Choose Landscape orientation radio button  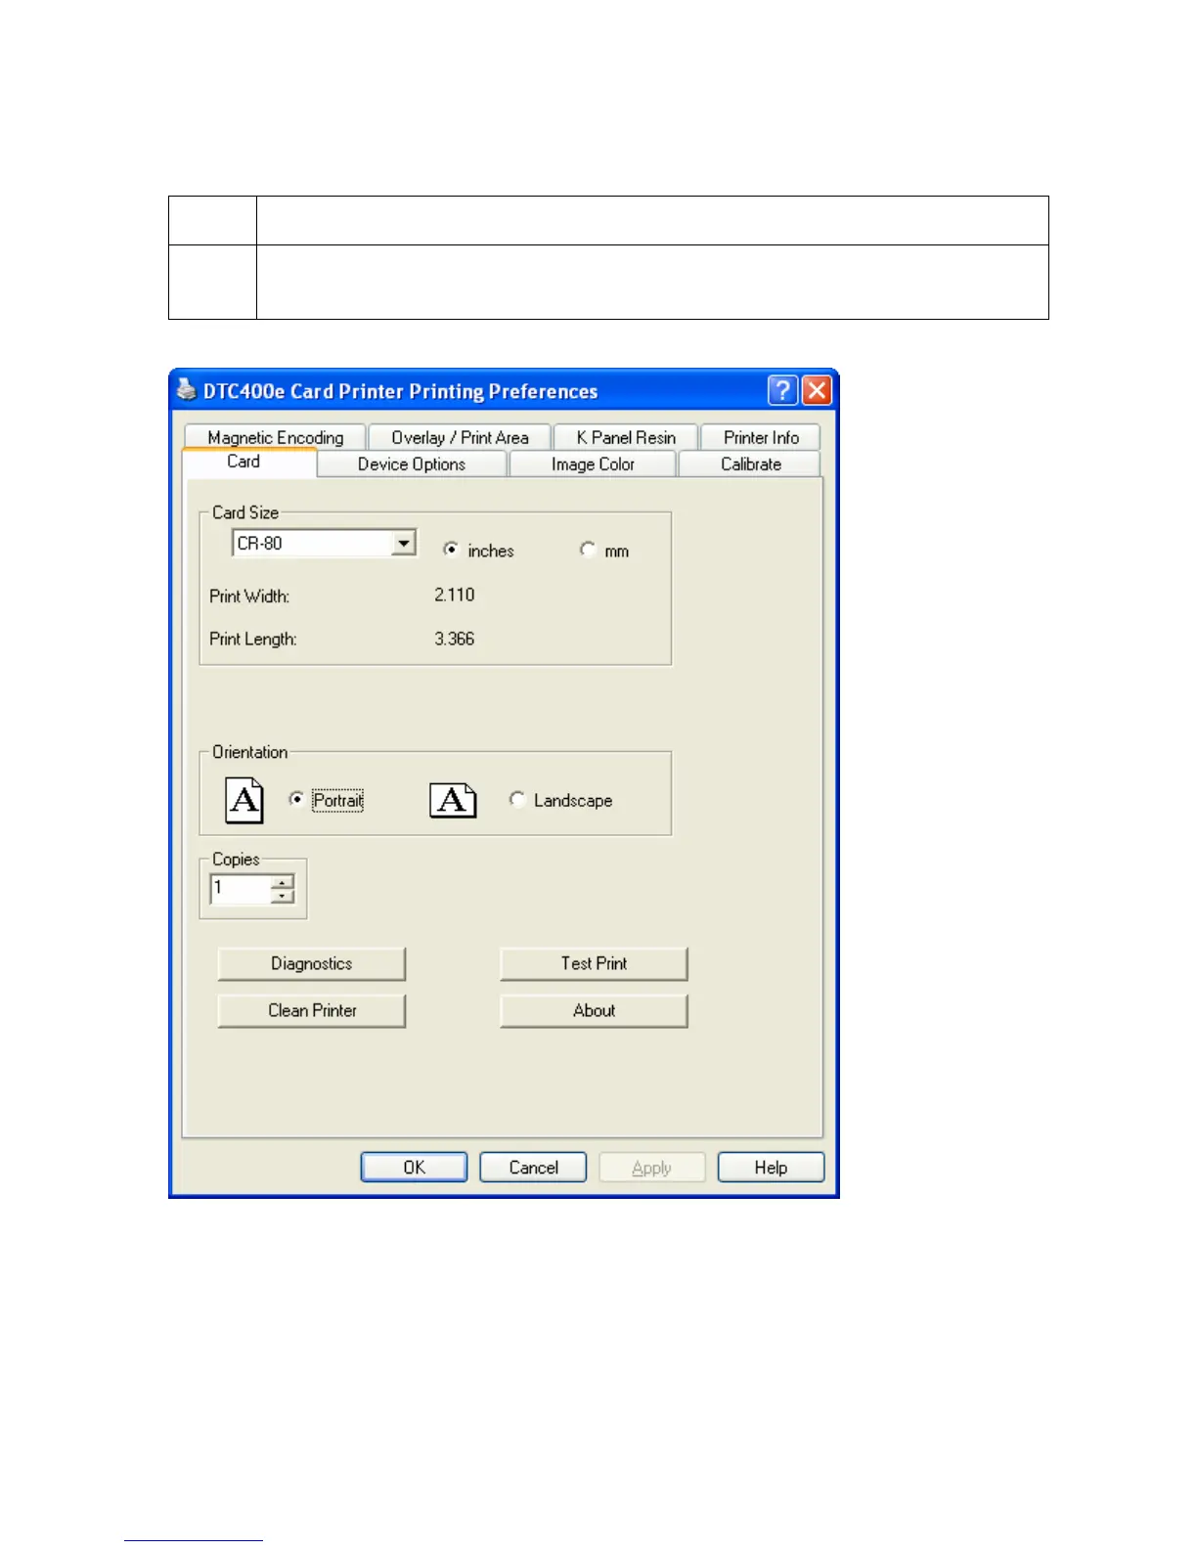(517, 799)
